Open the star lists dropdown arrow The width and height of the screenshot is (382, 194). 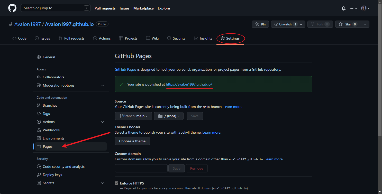tap(365, 24)
